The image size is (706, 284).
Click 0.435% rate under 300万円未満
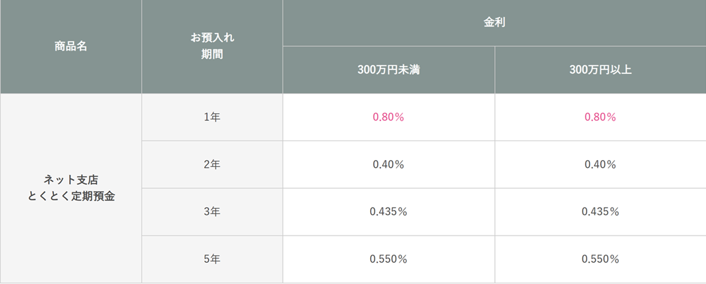tap(388, 212)
